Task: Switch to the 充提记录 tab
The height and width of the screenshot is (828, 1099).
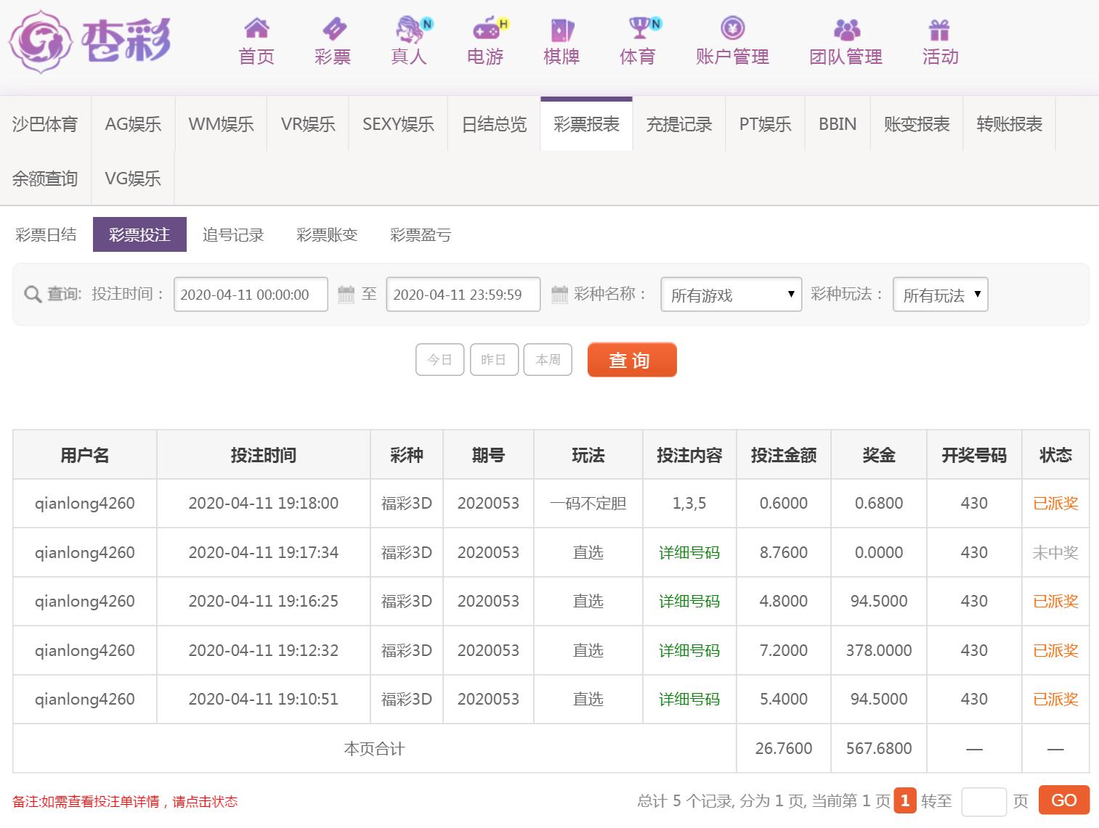Action: point(679,124)
